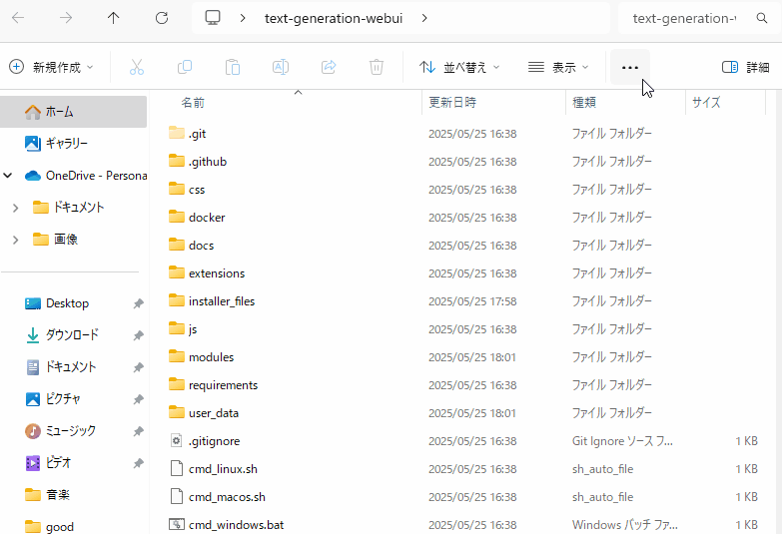
Task: Refresh the current folder view
Action: tap(162, 18)
